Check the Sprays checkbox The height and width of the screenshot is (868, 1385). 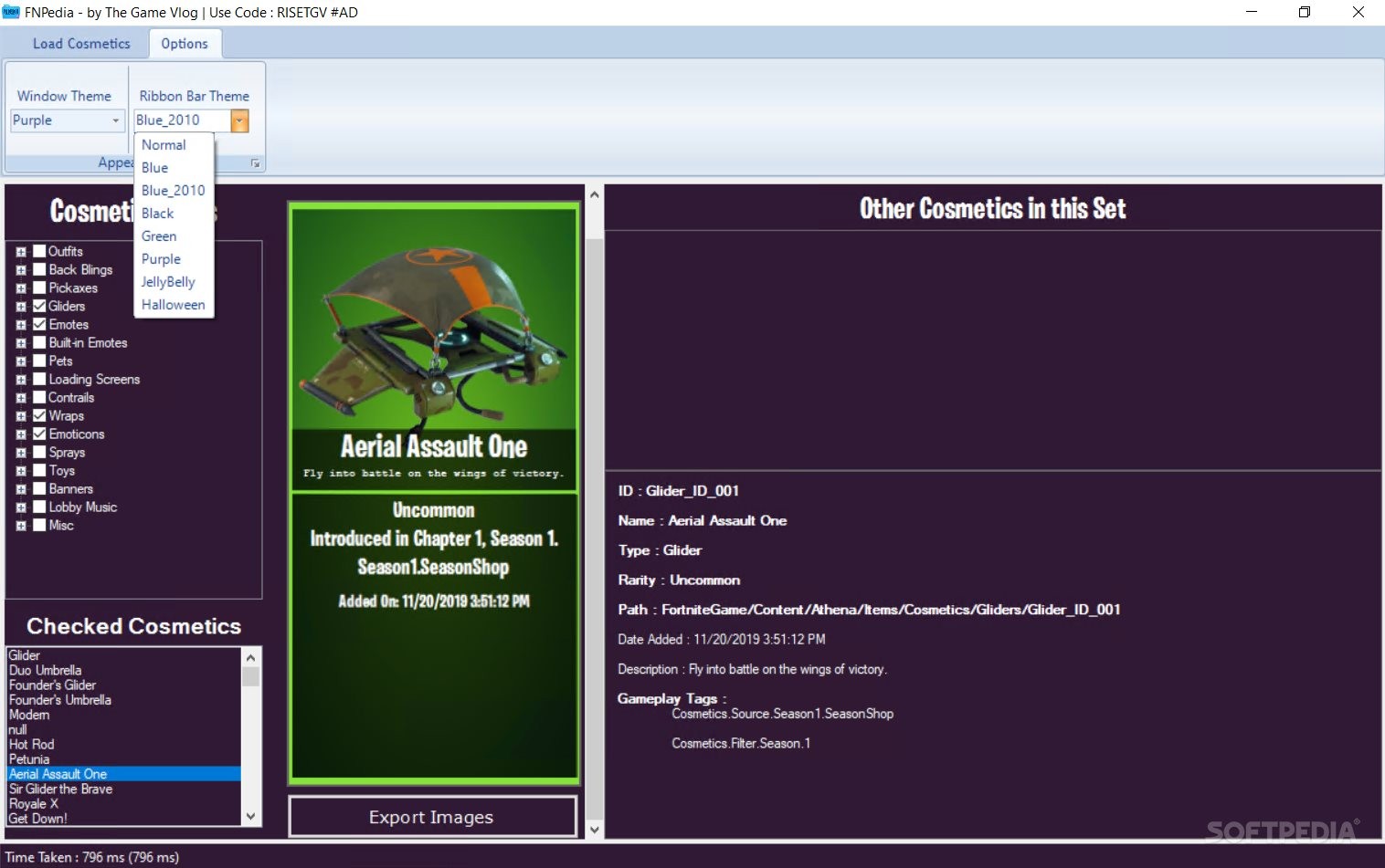tap(39, 452)
